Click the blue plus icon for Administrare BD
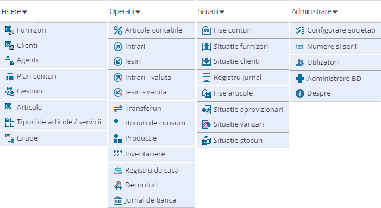381x208 pixels. point(300,79)
